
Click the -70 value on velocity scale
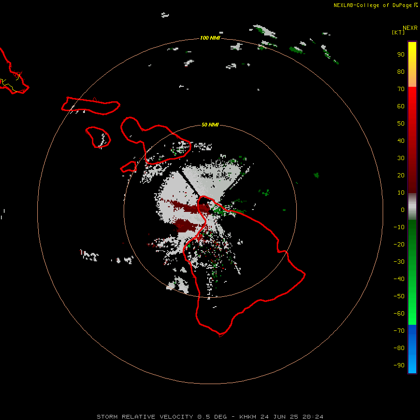point(399,331)
